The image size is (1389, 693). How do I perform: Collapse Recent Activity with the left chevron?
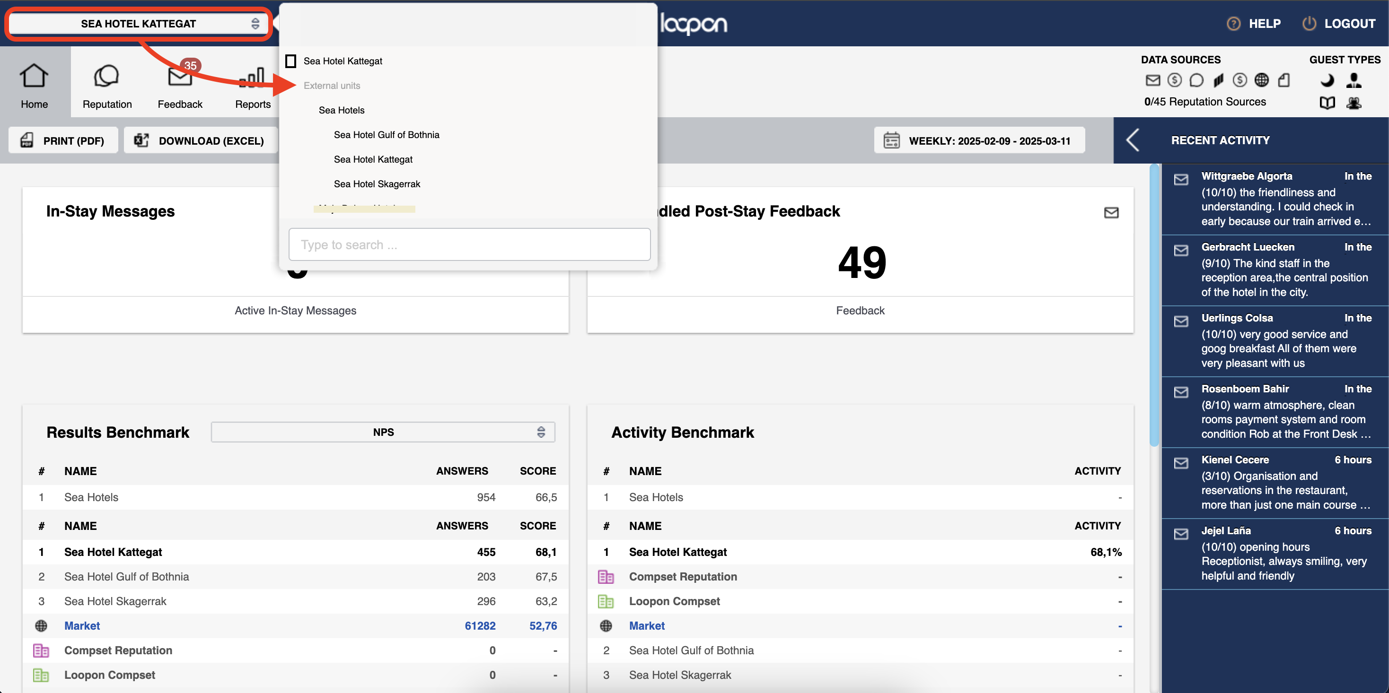pos(1132,140)
